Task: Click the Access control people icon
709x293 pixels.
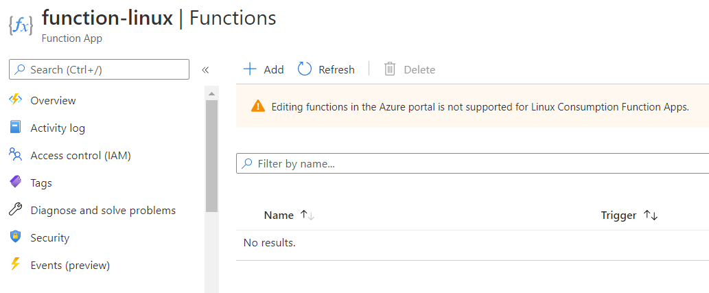Action: [x=15, y=155]
